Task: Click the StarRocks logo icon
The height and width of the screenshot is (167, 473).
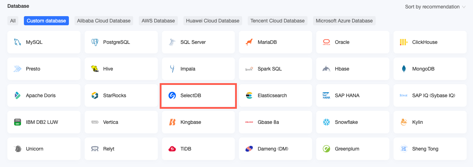Action: [x=95, y=95]
